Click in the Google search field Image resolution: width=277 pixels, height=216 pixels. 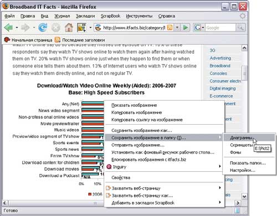tap(220, 28)
